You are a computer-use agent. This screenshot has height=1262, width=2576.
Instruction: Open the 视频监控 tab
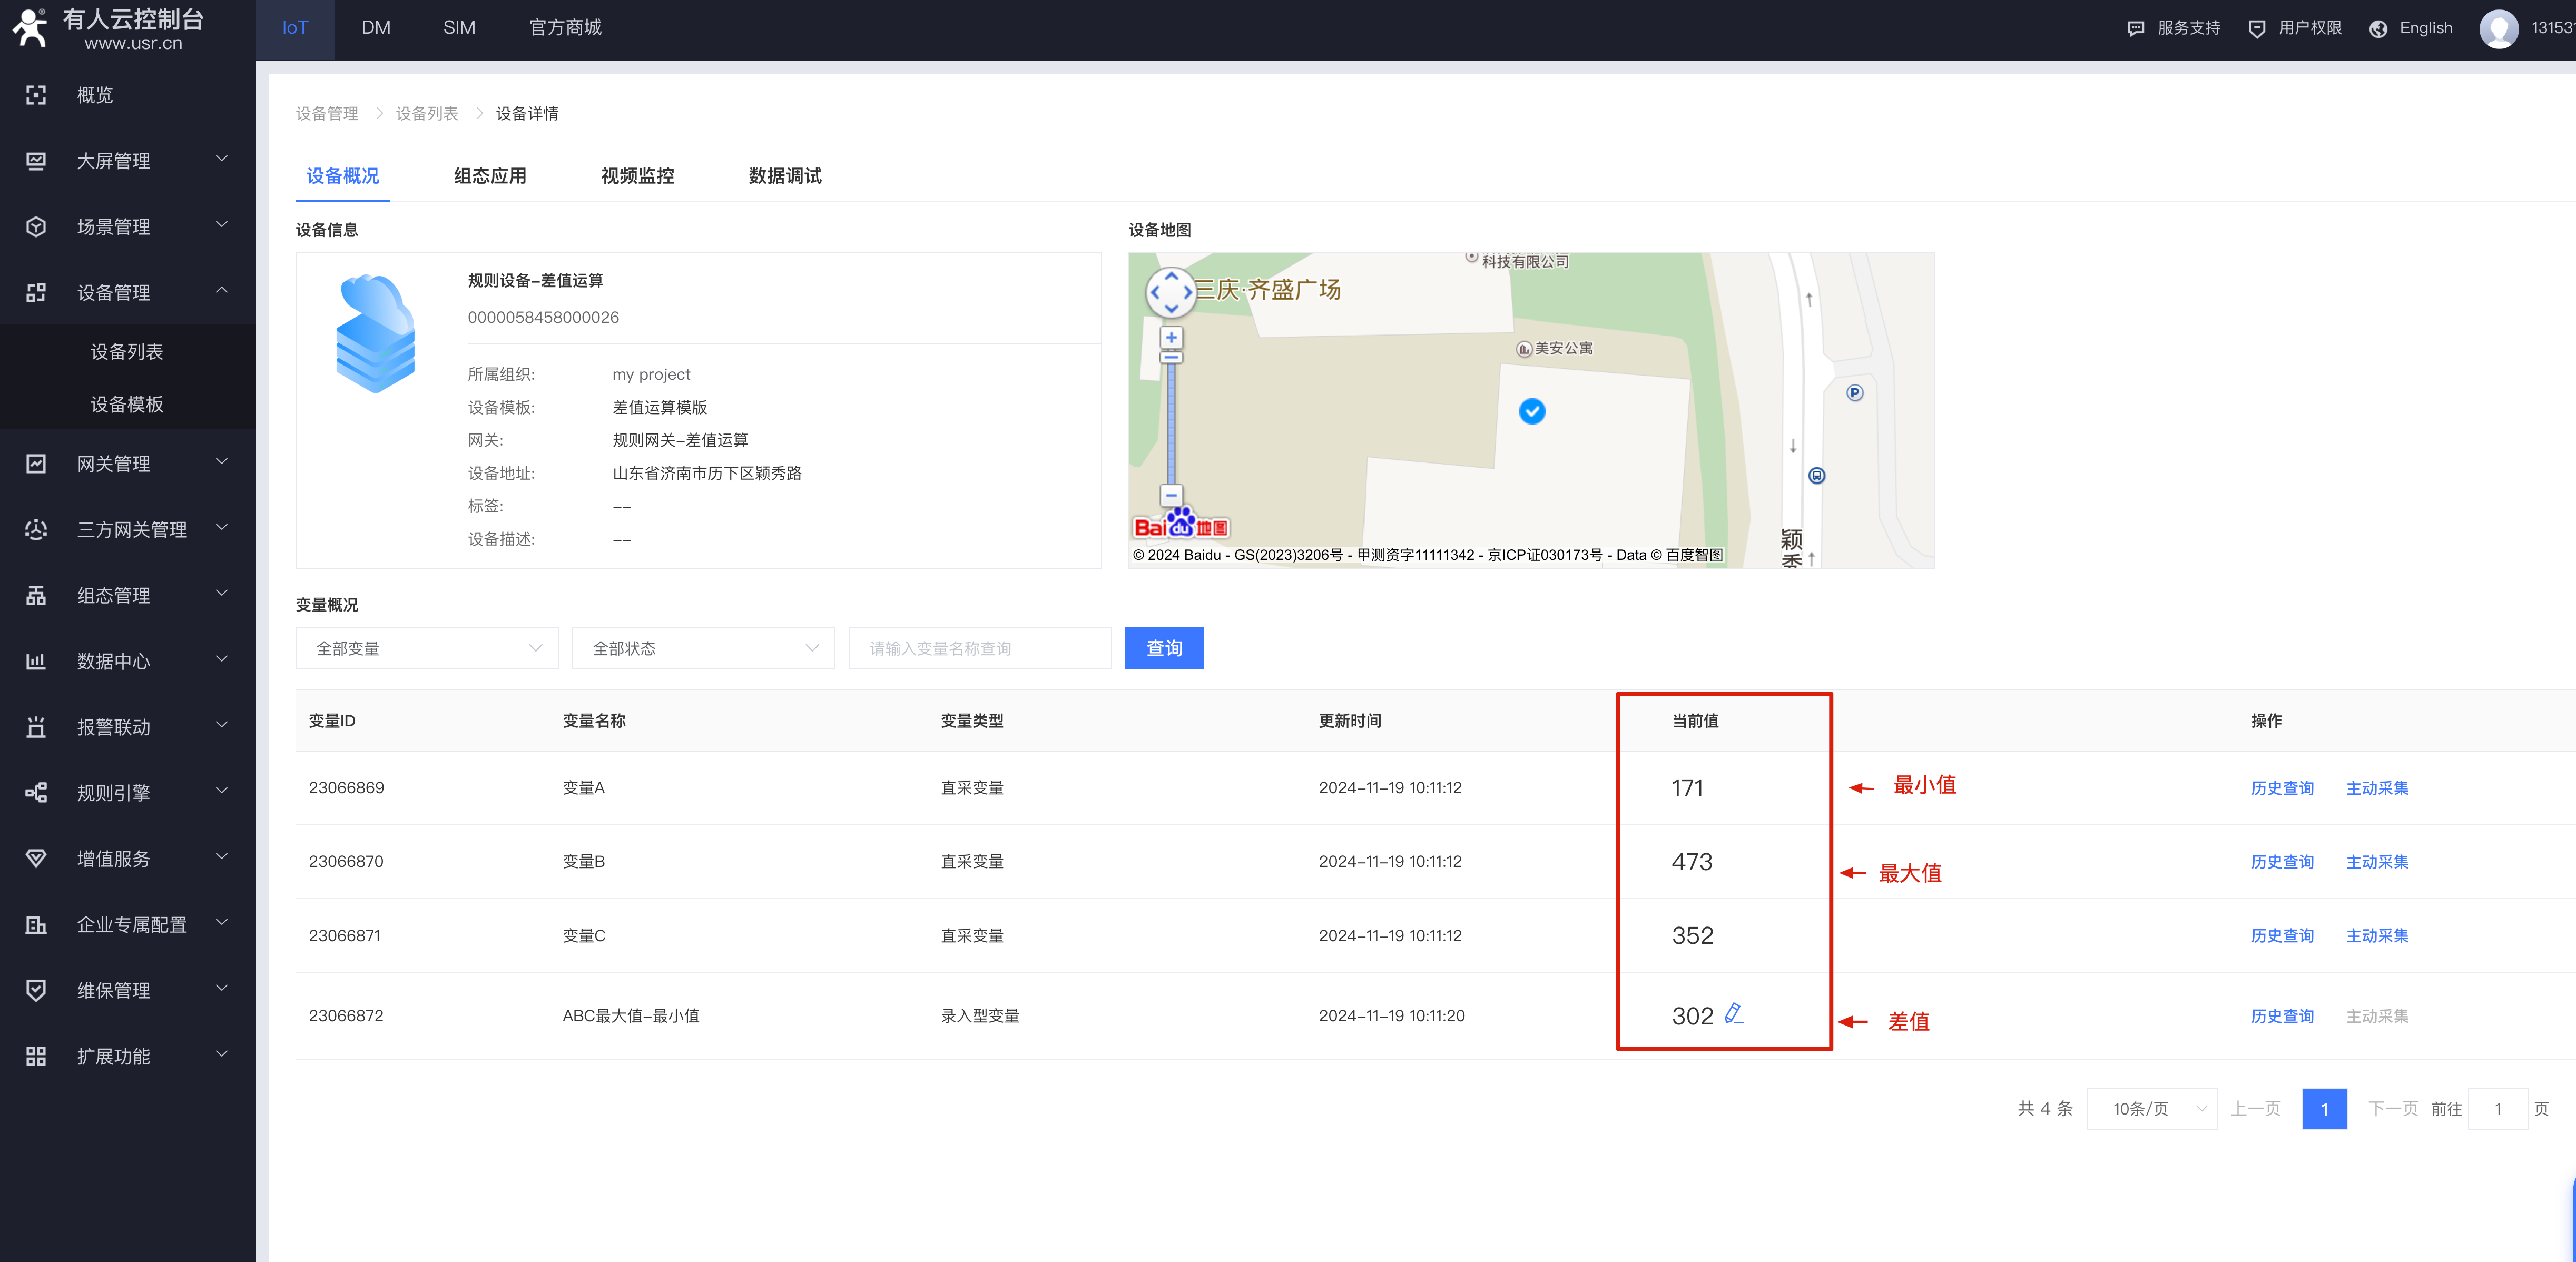tap(637, 176)
